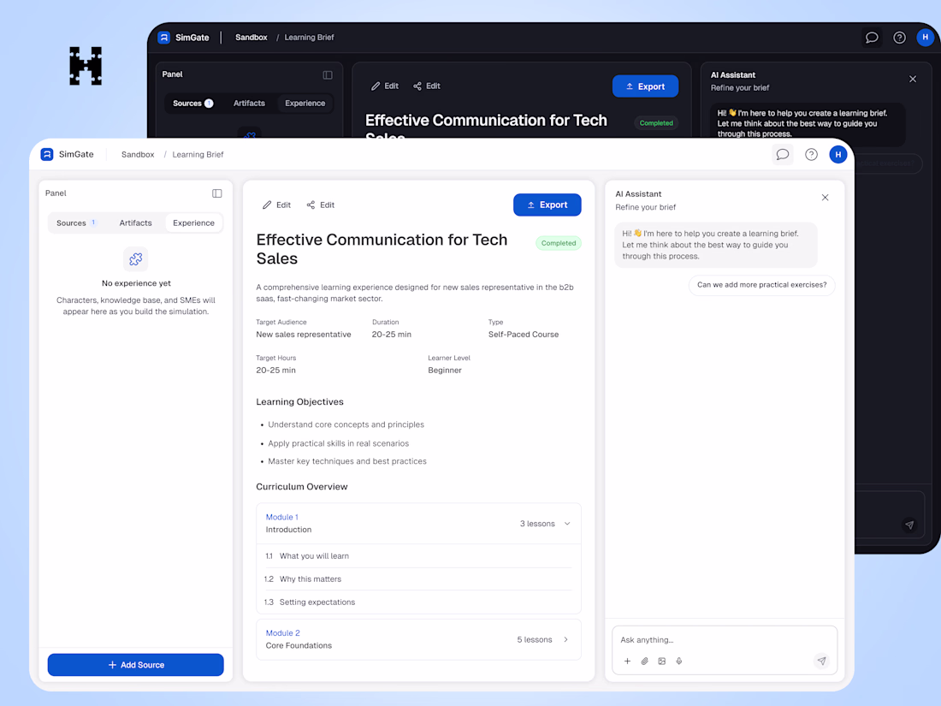The image size is (941, 706).
Task: Click Completed status badge in dark window
Action: click(656, 123)
